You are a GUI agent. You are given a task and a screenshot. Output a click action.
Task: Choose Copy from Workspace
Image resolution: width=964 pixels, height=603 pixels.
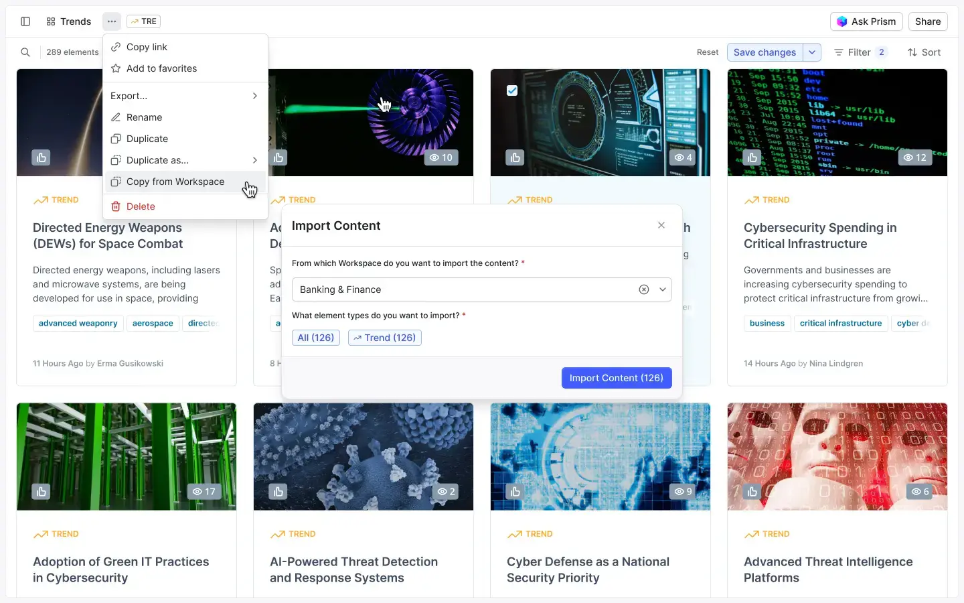(x=185, y=182)
